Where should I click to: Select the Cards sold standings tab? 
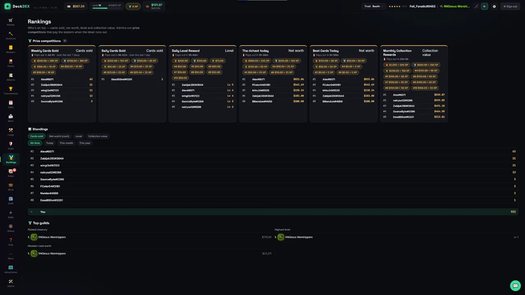[x=37, y=136]
